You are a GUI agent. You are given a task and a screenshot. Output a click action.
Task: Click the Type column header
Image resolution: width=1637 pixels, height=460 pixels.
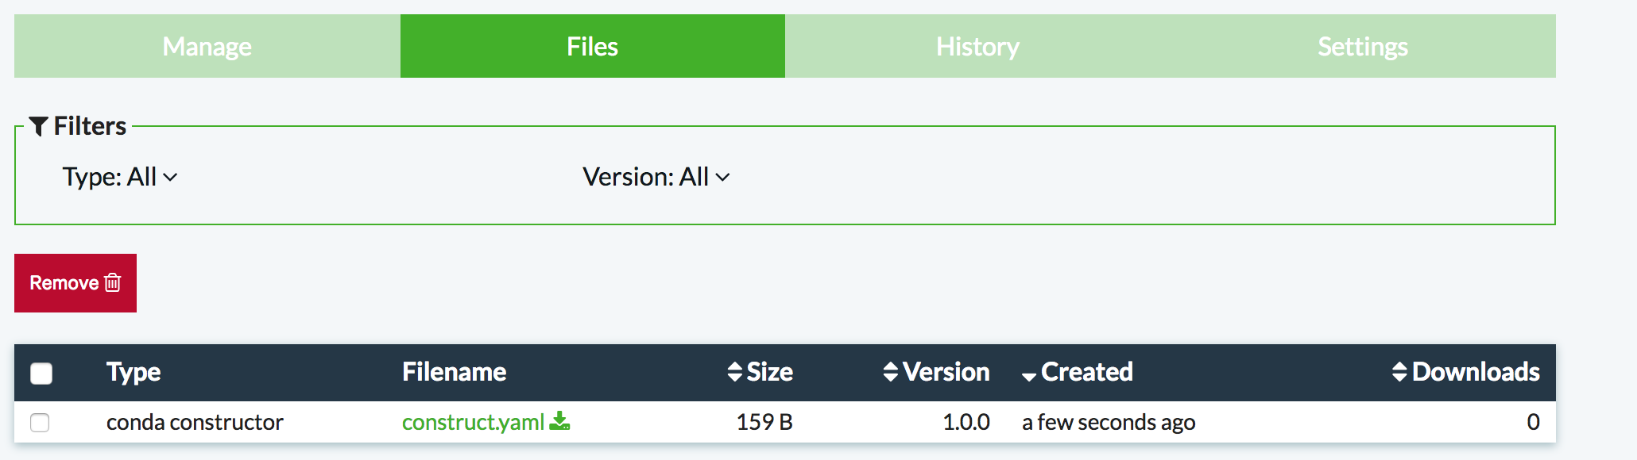click(x=134, y=372)
